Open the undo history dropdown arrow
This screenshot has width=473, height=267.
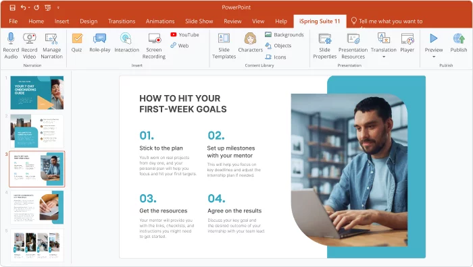[29, 7]
